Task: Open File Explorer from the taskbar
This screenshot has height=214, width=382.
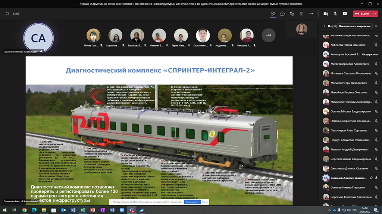Action: [x=44, y=210]
